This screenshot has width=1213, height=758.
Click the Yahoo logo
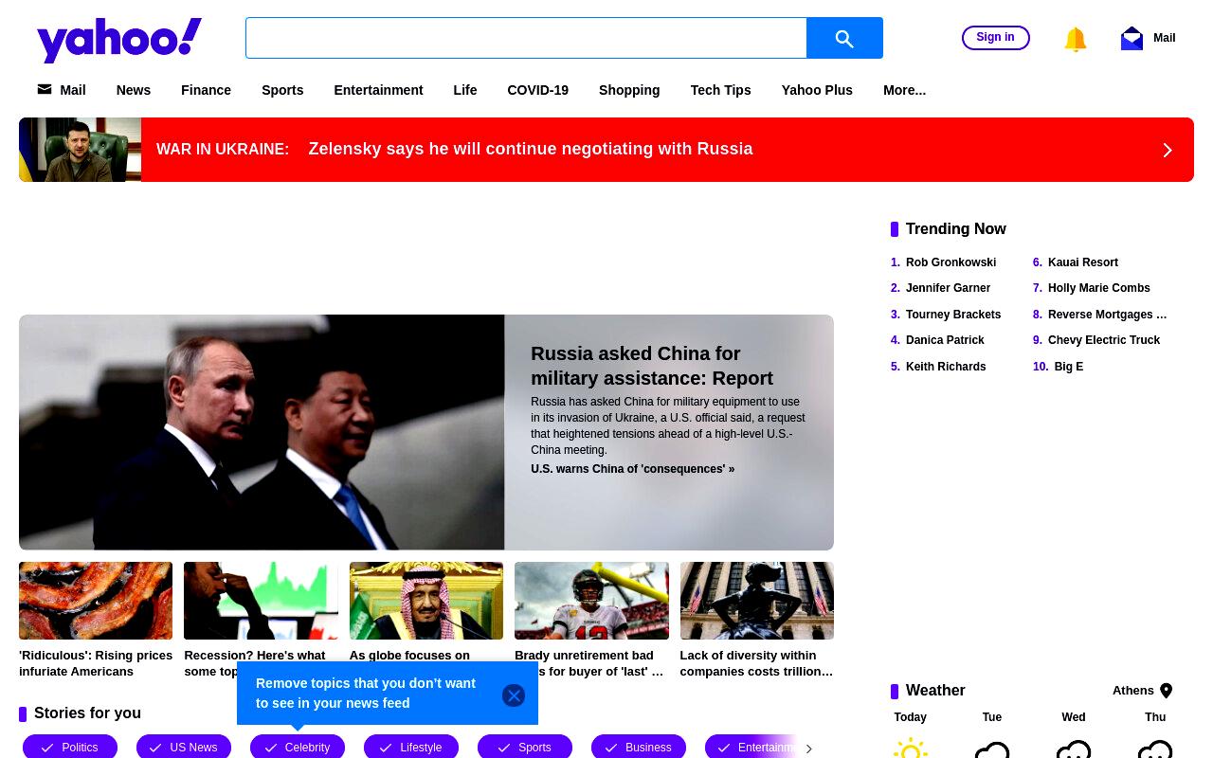click(119, 40)
